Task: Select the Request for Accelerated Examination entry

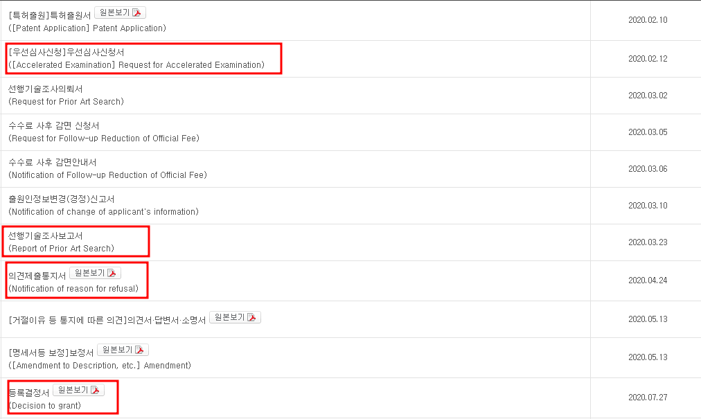Action: (136, 59)
